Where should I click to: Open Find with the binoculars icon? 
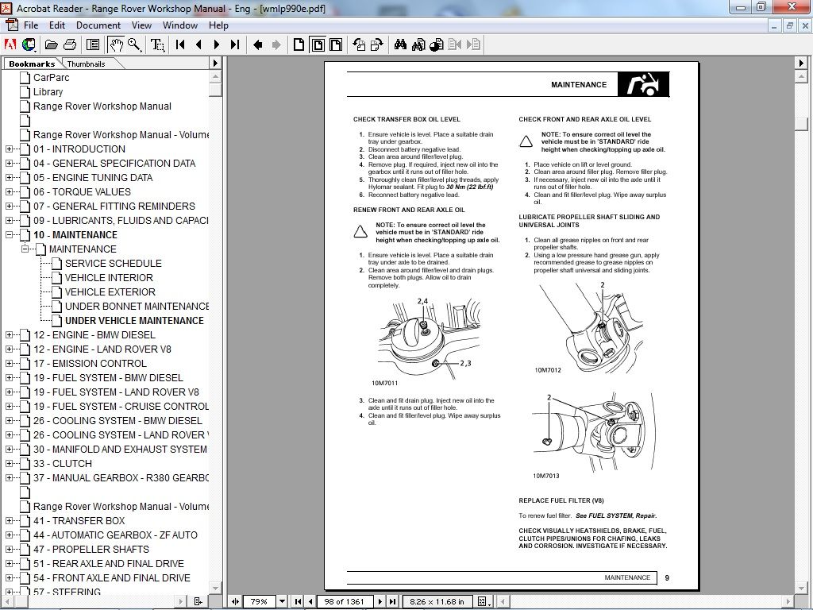coord(400,44)
